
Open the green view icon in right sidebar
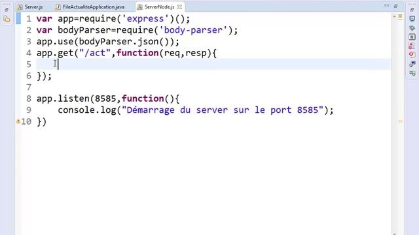(x=412, y=73)
